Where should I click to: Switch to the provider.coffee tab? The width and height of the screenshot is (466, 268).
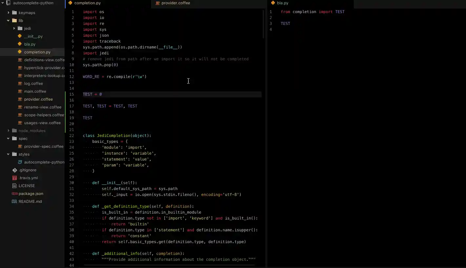tap(175, 3)
